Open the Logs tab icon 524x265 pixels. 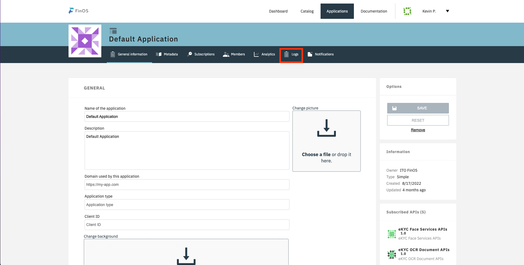[x=286, y=54]
